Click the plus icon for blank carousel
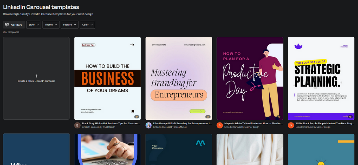Screen dimensions: 358x165 [36, 76]
